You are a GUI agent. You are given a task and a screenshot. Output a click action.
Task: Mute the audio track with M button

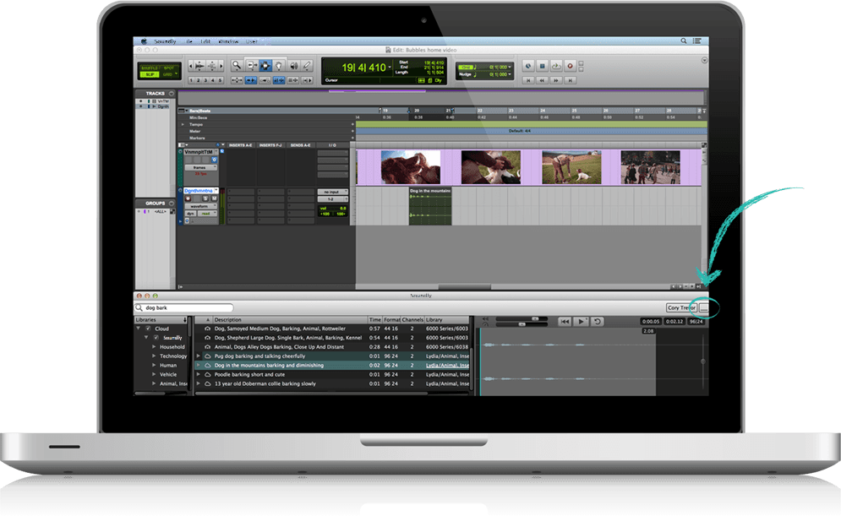point(215,199)
